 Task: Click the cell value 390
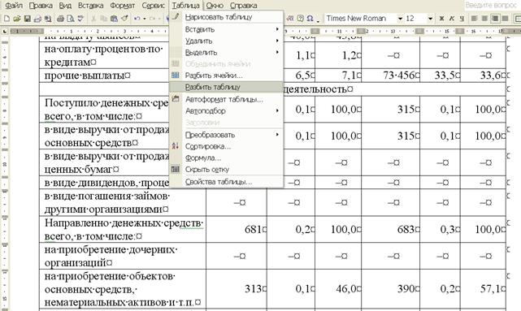tap(406, 289)
